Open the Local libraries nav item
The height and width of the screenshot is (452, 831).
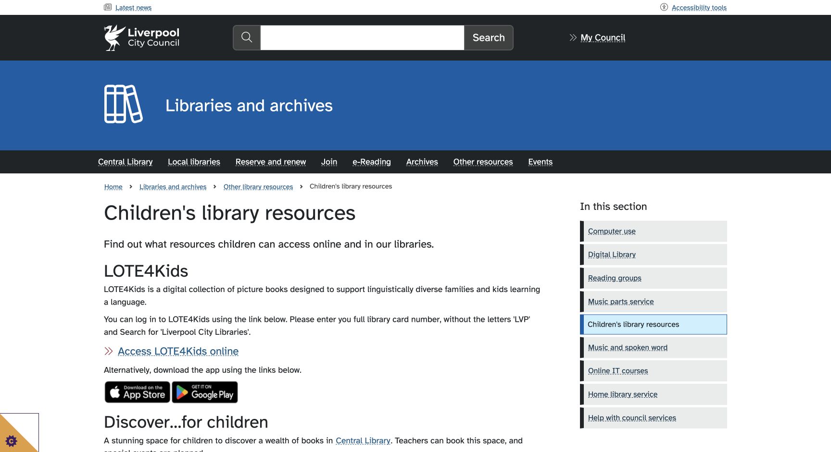[x=194, y=162]
